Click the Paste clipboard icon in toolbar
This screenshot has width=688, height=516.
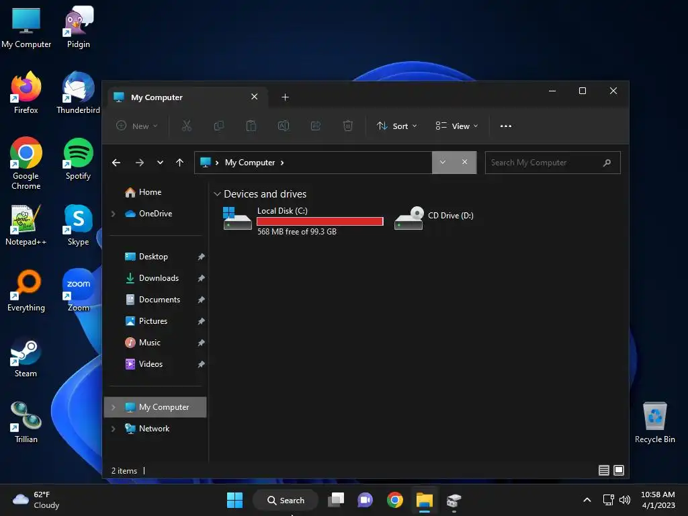(251, 126)
